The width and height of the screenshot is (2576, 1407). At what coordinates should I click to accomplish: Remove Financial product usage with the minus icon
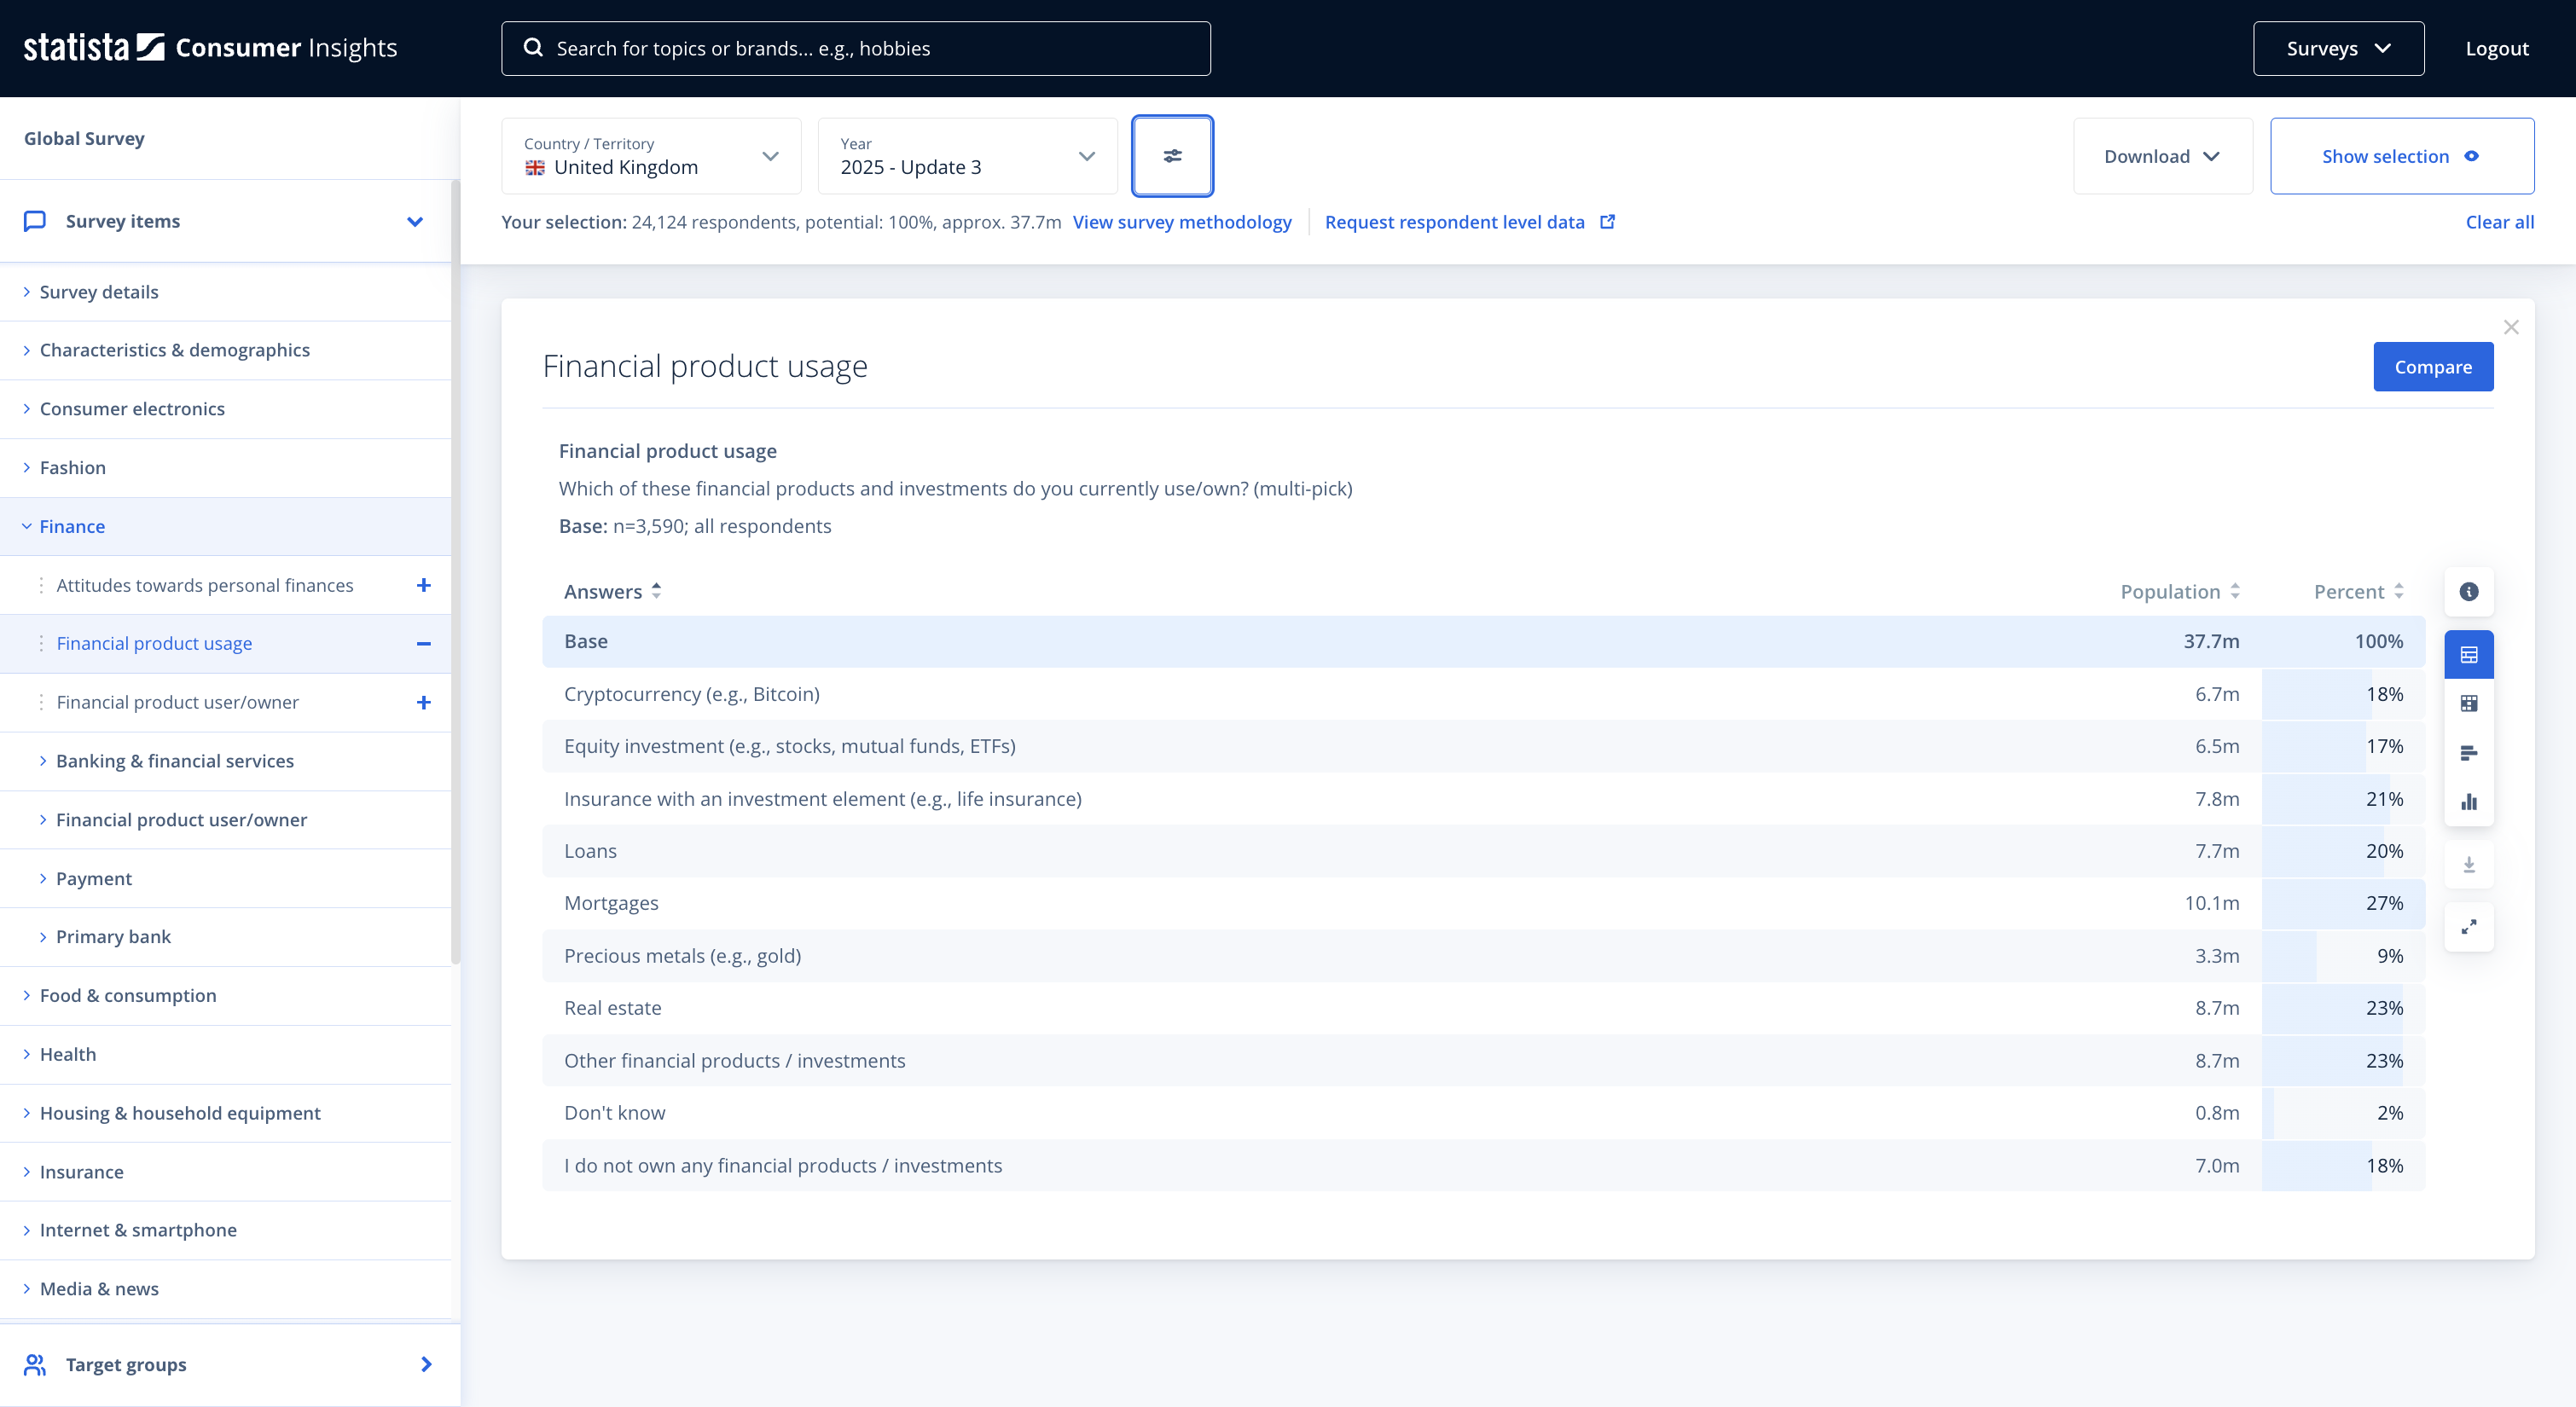coord(423,644)
